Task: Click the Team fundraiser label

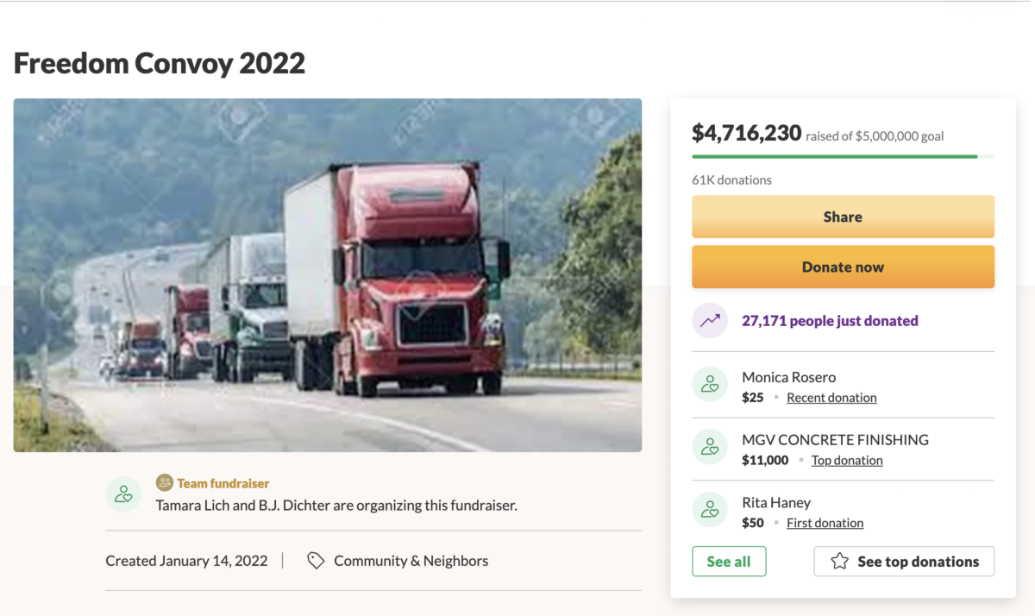Action: [x=223, y=483]
